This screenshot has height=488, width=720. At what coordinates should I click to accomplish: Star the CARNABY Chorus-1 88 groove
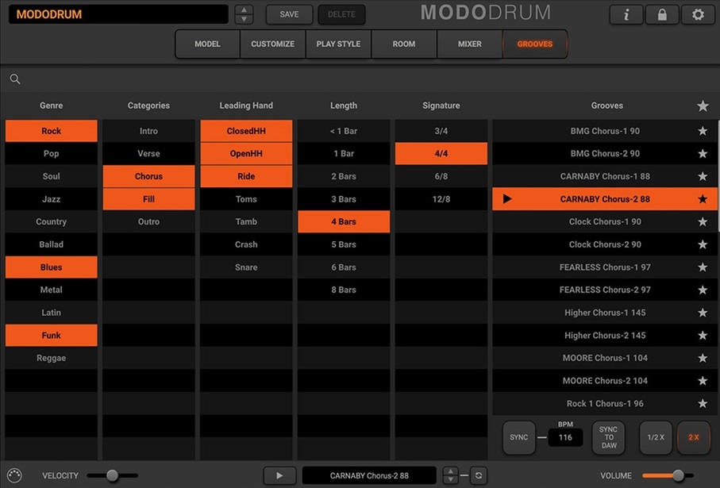703,176
